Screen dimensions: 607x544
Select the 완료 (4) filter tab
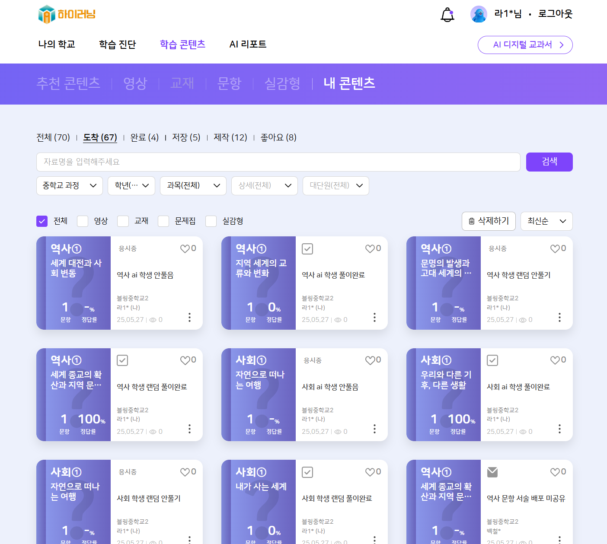pos(144,137)
